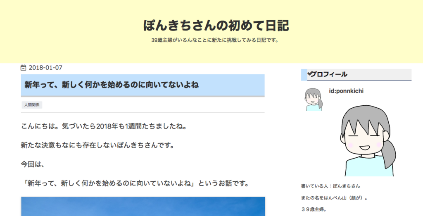The width and height of the screenshot is (423, 216).
Task: Open article title 新年って、新しく何かを始めるのに向いてないよね
Action: click(112, 85)
